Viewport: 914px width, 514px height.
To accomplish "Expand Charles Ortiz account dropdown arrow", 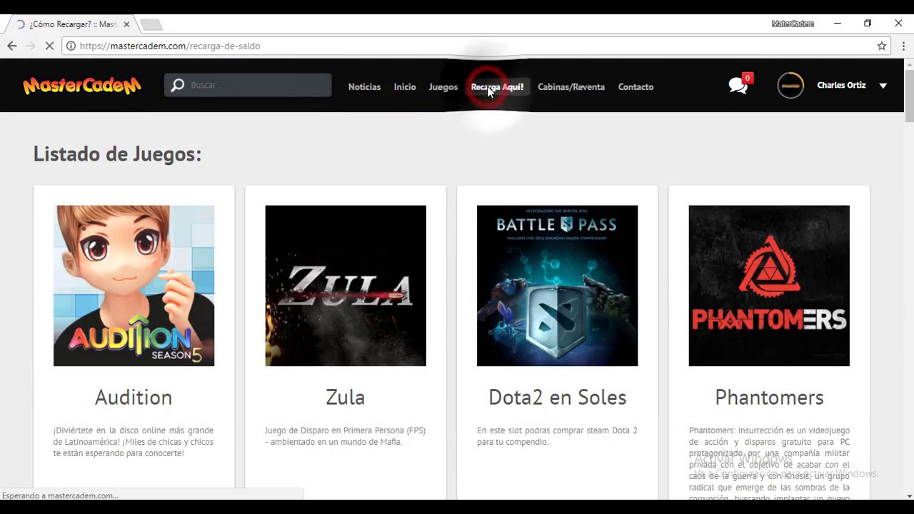I will click(x=883, y=86).
